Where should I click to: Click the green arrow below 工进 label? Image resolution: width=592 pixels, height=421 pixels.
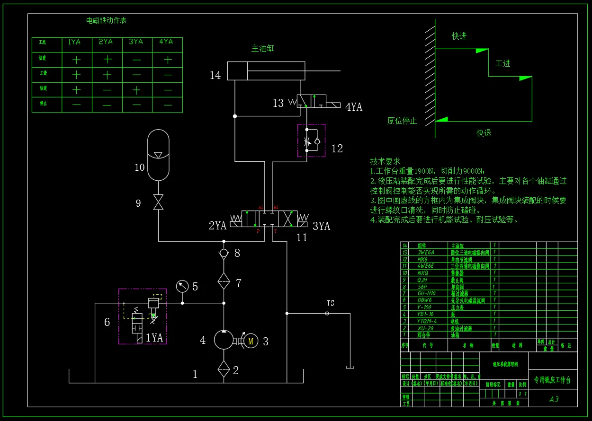pos(526,78)
